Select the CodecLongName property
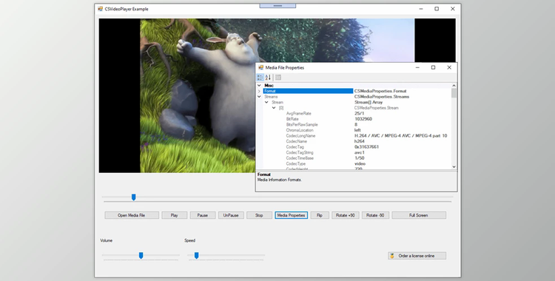The height and width of the screenshot is (281, 555). tap(300, 136)
